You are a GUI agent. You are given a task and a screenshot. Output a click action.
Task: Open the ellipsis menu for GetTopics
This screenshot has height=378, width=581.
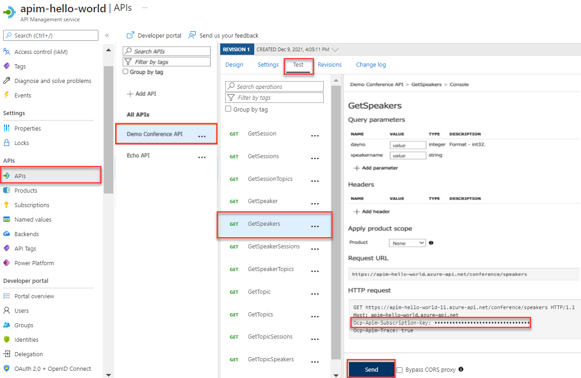tap(315, 316)
